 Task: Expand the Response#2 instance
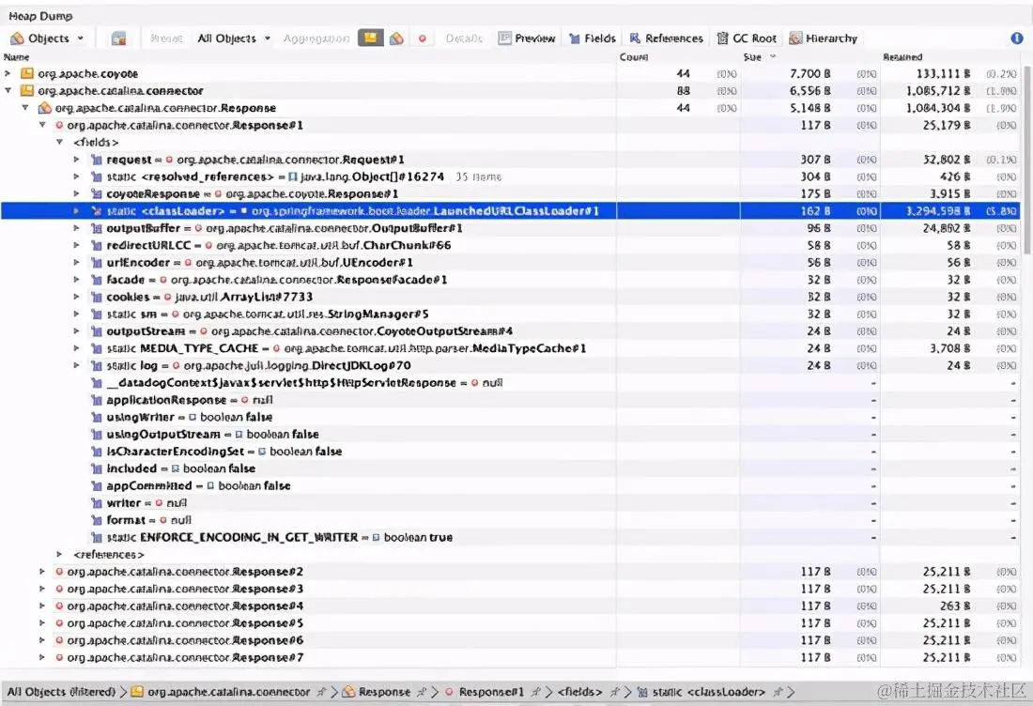point(42,572)
